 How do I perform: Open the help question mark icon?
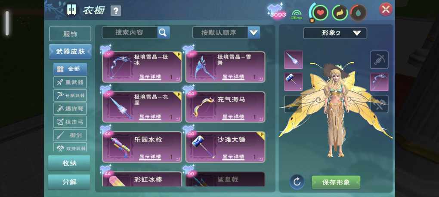click(x=116, y=11)
